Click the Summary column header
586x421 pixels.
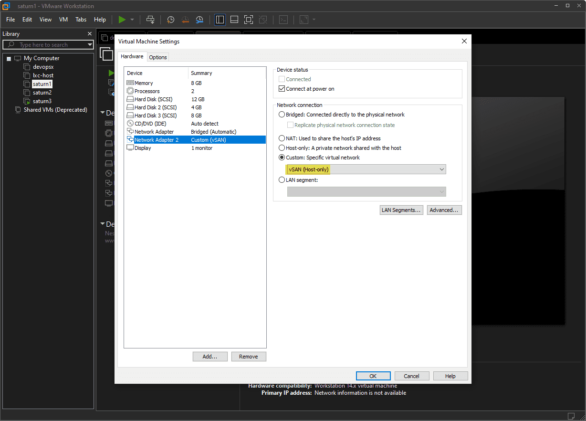click(x=227, y=73)
